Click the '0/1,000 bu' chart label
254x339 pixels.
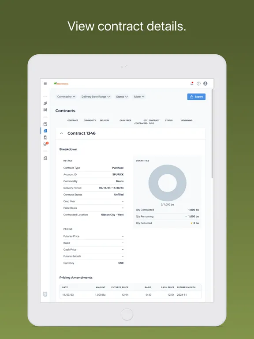pos(168,204)
